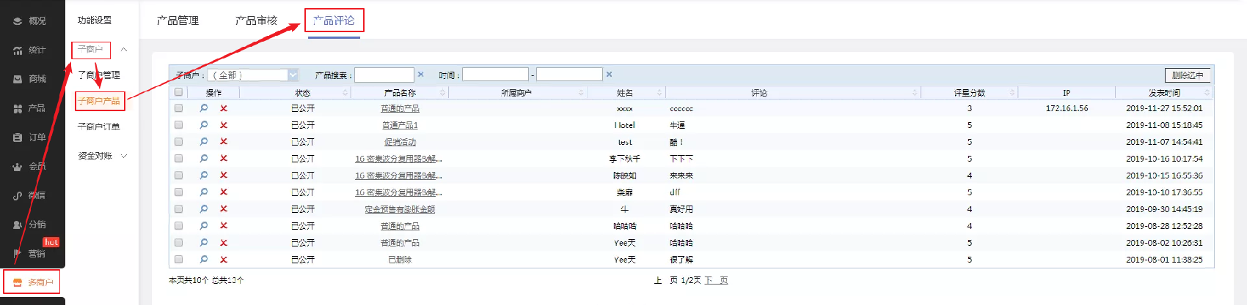
Task: Select the 产品评论 tab
Action: click(x=334, y=20)
